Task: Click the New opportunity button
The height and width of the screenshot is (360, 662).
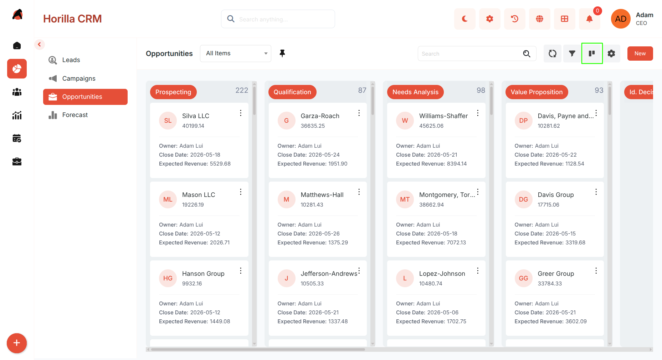Action: [640, 54]
